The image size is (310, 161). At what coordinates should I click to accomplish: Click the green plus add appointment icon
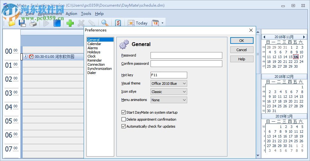pyautogui.click(x=70, y=23)
